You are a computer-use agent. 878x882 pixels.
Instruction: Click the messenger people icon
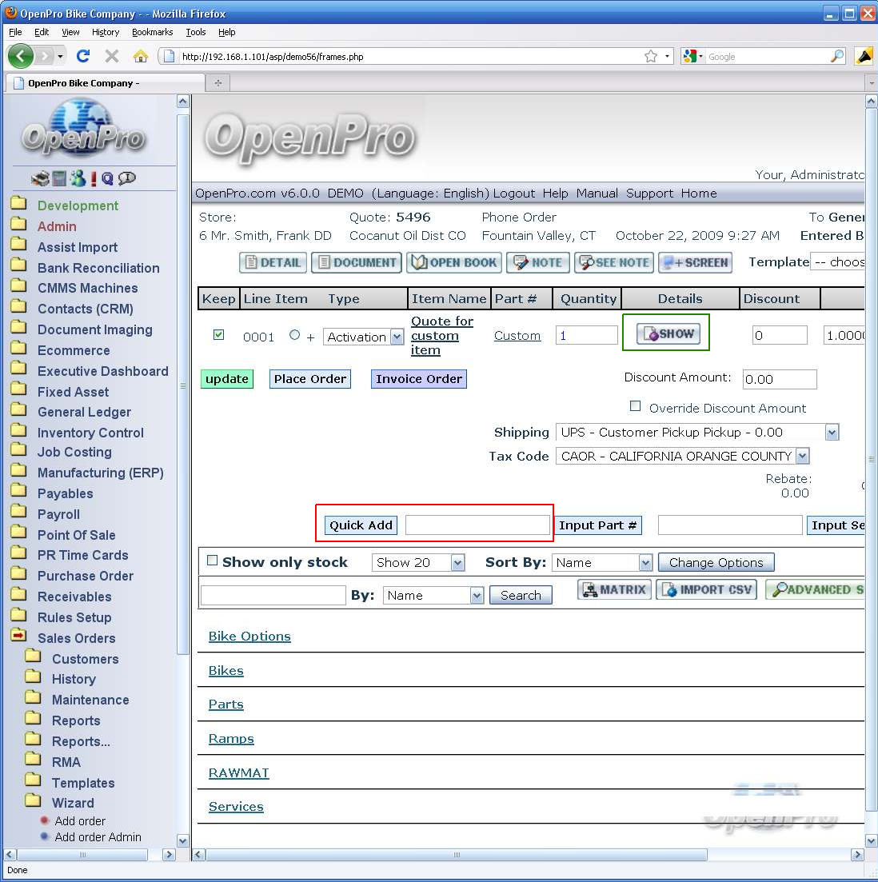pyautogui.click(x=77, y=178)
